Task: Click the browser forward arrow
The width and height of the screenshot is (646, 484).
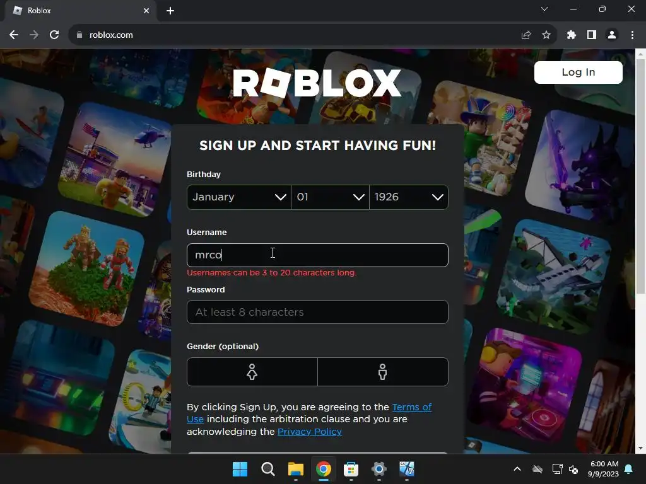Action: [34, 35]
